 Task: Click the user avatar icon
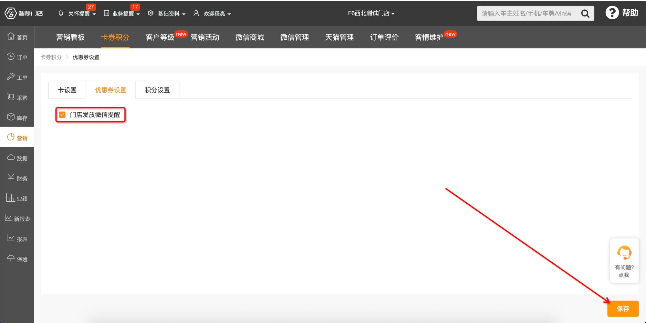pyautogui.click(x=196, y=13)
